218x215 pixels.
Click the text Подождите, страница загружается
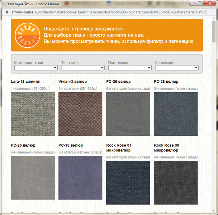(x=83, y=29)
